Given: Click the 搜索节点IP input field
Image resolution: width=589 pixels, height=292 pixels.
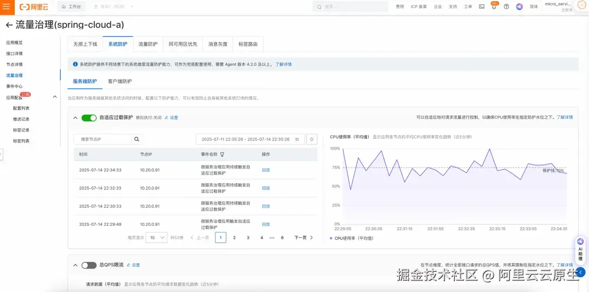Looking at the screenshot, I should [x=103, y=139].
